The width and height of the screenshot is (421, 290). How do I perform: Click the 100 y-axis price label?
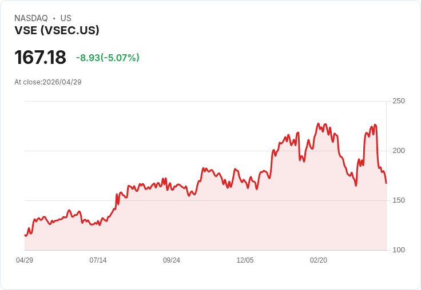pyautogui.click(x=399, y=250)
